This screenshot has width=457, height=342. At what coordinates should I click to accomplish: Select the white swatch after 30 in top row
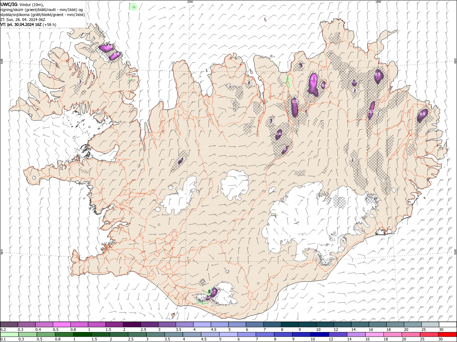click(447, 324)
